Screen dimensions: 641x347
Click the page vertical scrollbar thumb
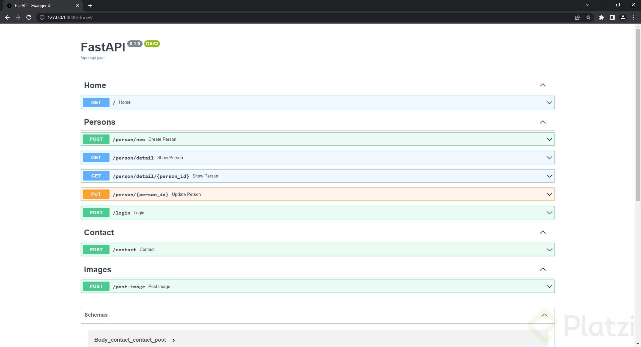coord(638,115)
